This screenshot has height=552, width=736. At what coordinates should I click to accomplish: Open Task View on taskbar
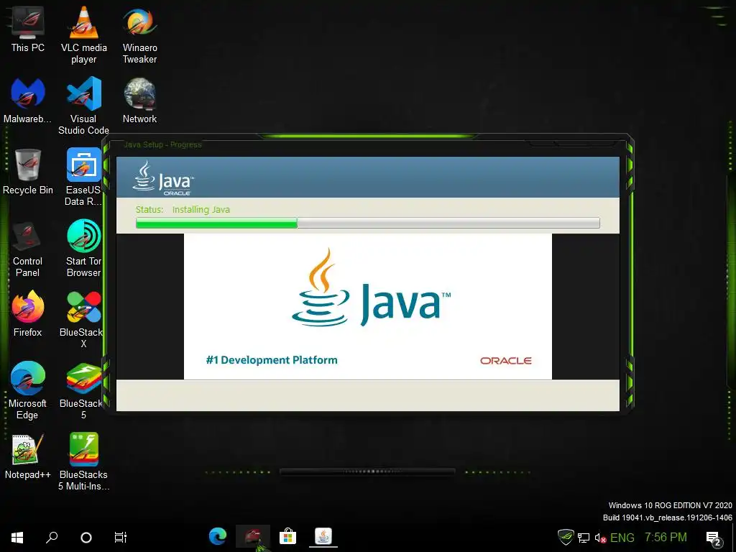tap(120, 538)
